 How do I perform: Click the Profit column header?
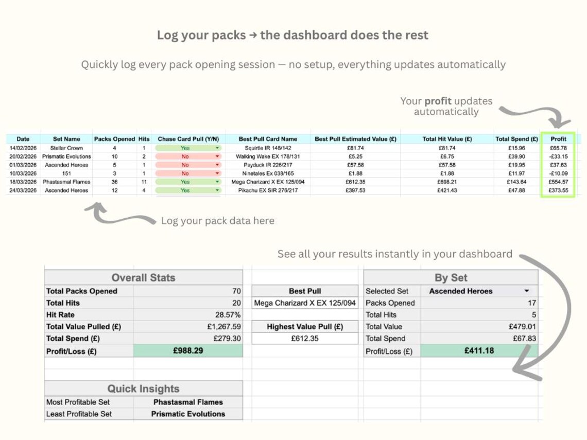point(558,139)
